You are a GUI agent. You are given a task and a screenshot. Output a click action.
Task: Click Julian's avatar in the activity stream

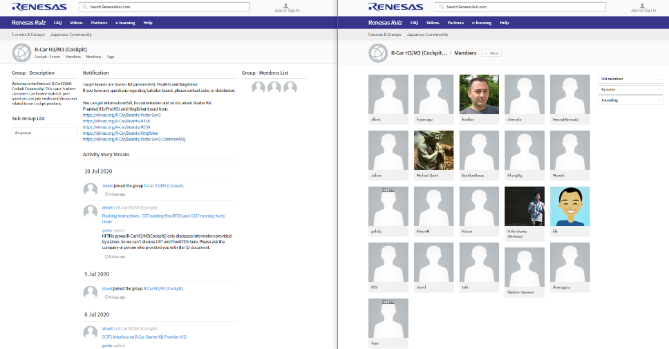[x=90, y=189]
